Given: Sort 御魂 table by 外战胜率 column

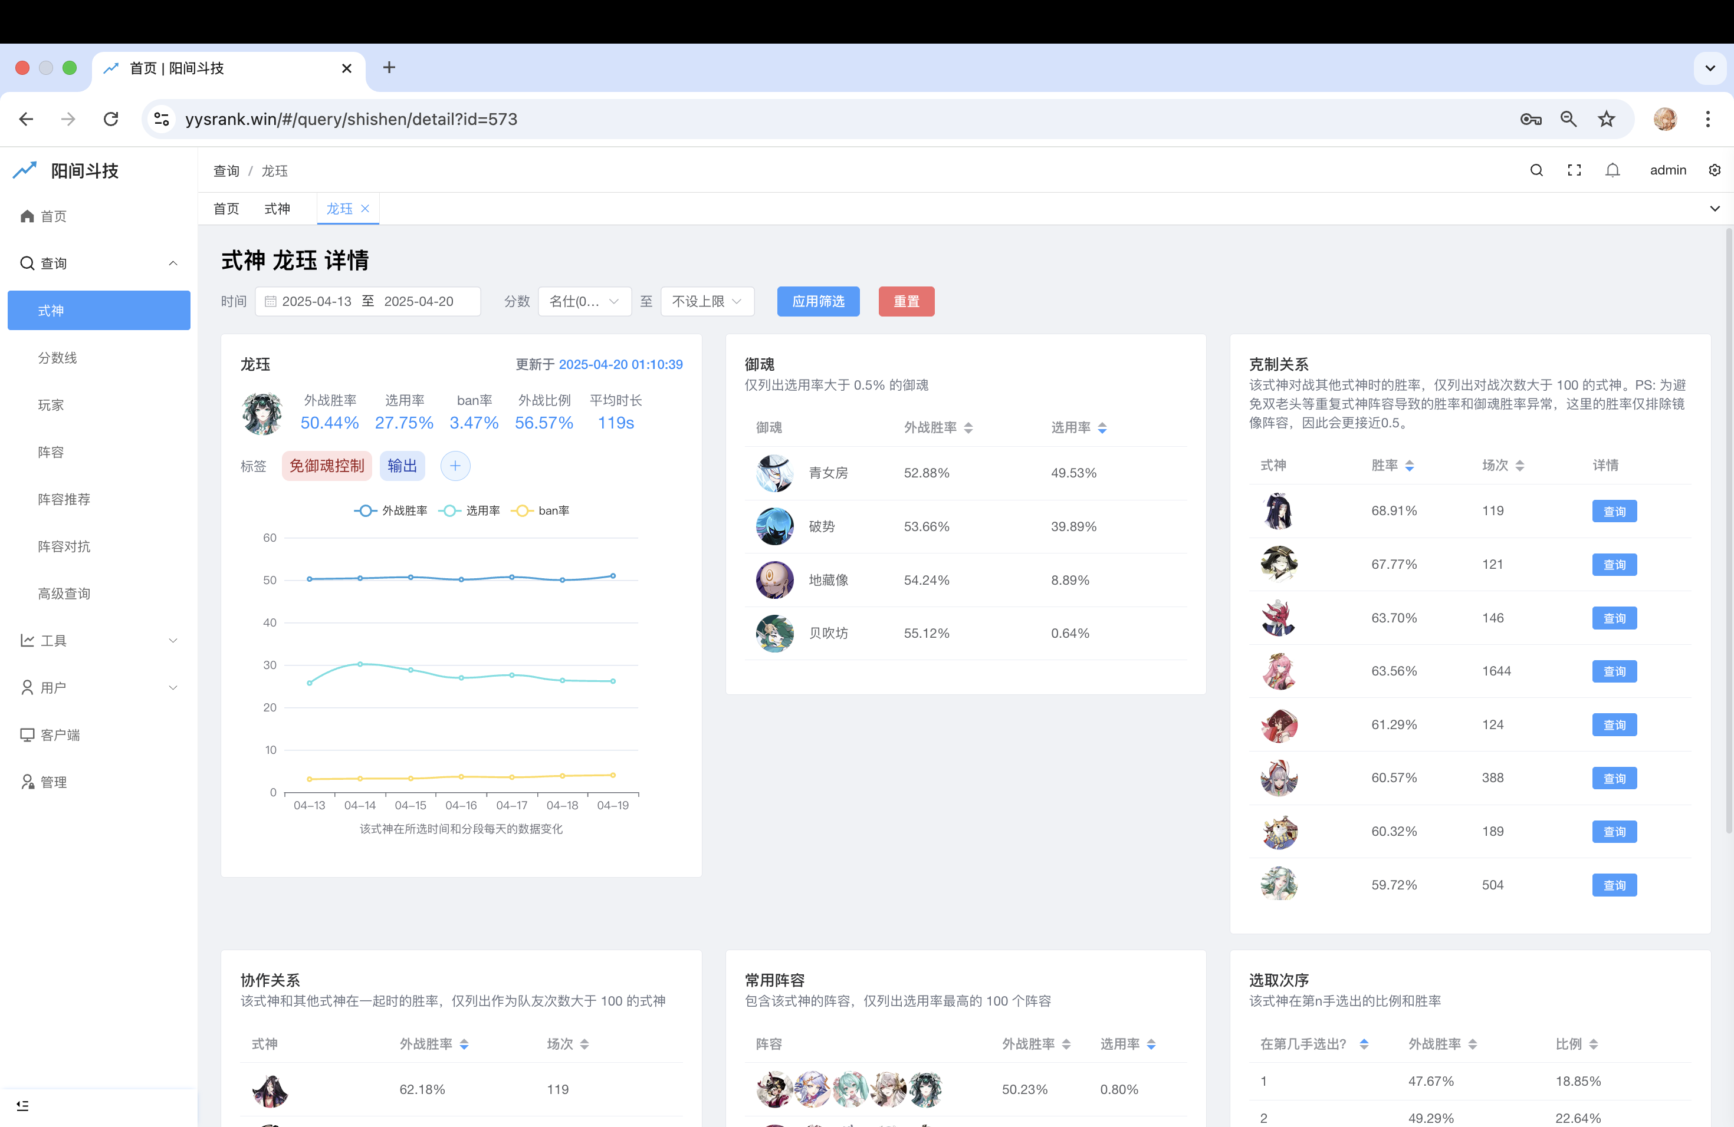Looking at the screenshot, I should tap(938, 428).
